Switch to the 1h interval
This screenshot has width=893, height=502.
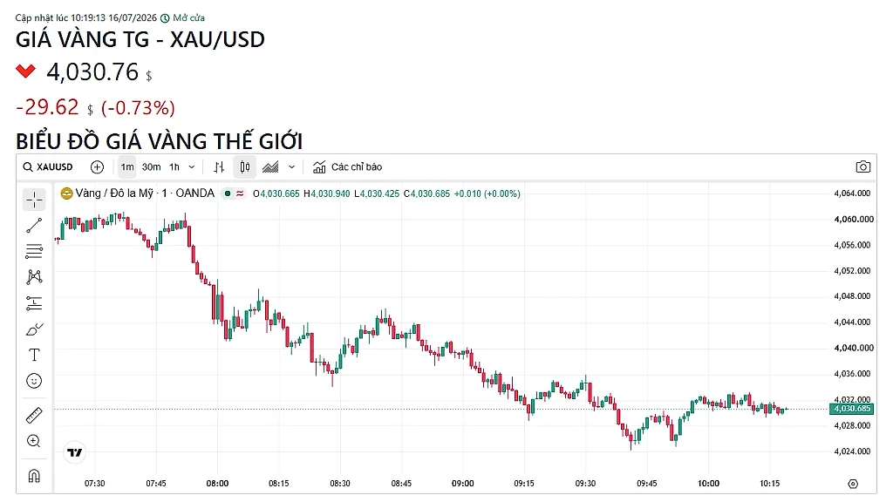pos(174,166)
